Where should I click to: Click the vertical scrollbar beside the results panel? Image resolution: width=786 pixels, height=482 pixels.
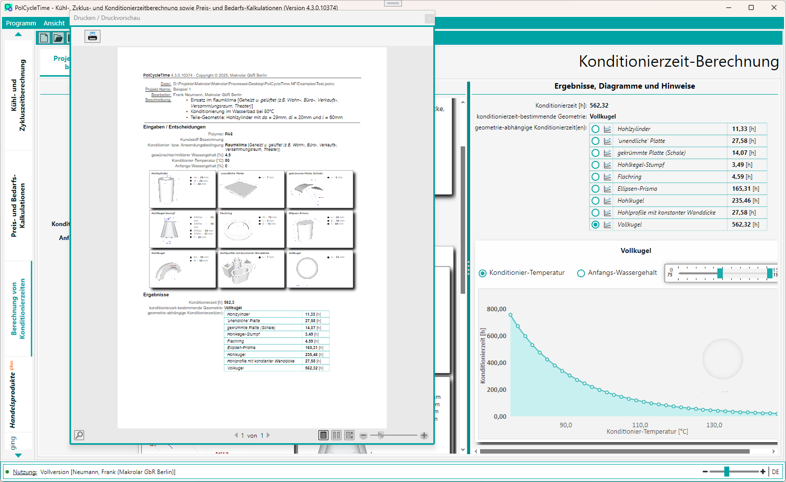point(463,220)
